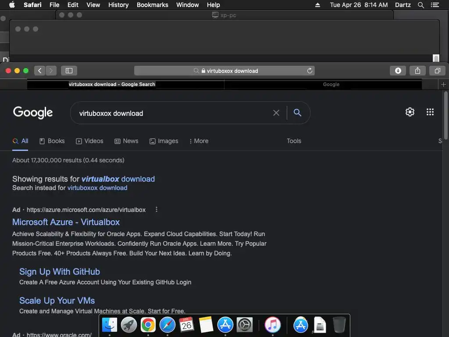The width and height of the screenshot is (449, 337).
Task: Click the 'virtualbox download' suggested search link
Action: tap(118, 179)
